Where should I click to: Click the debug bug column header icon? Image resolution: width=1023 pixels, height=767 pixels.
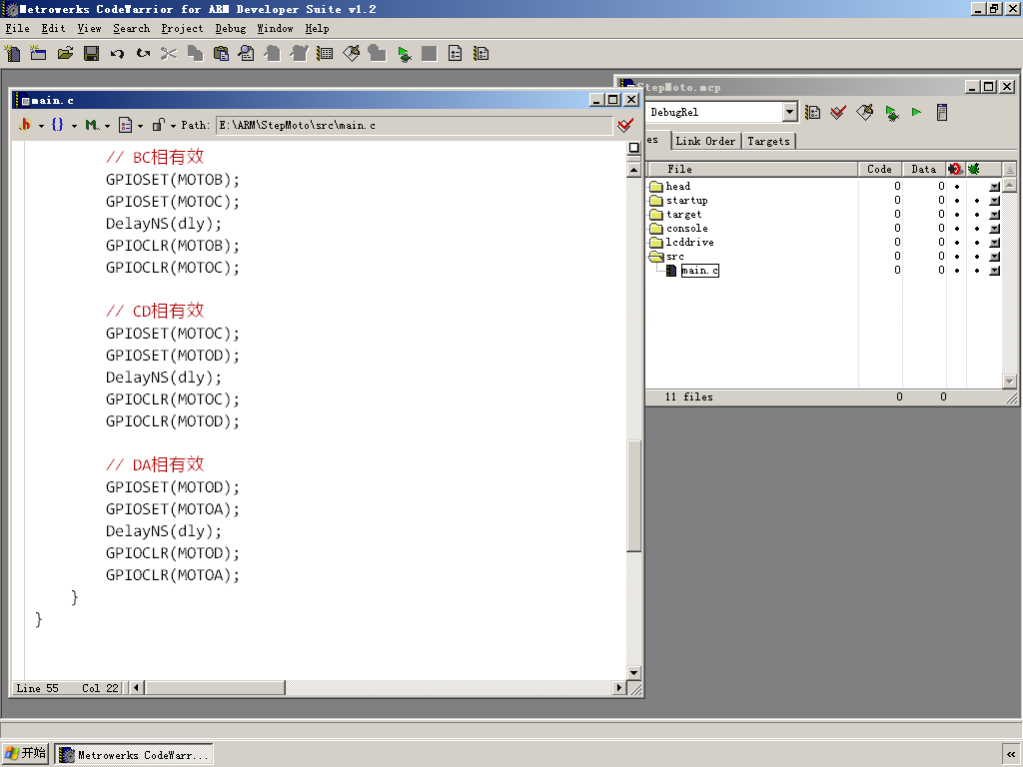coord(974,169)
